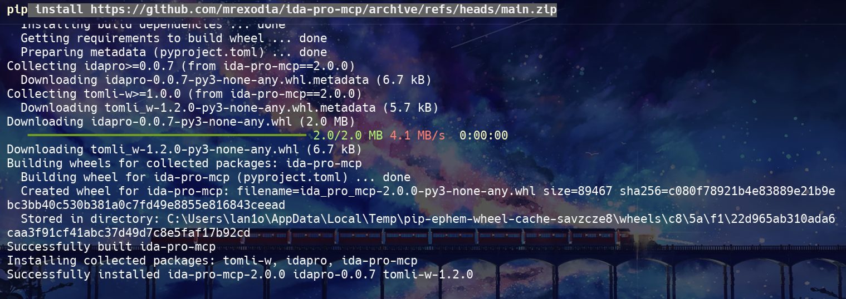Screen dimensions: 846x299
Task: Click the idapro whl.metadata (6.7 kB) download line
Action: coord(226,80)
